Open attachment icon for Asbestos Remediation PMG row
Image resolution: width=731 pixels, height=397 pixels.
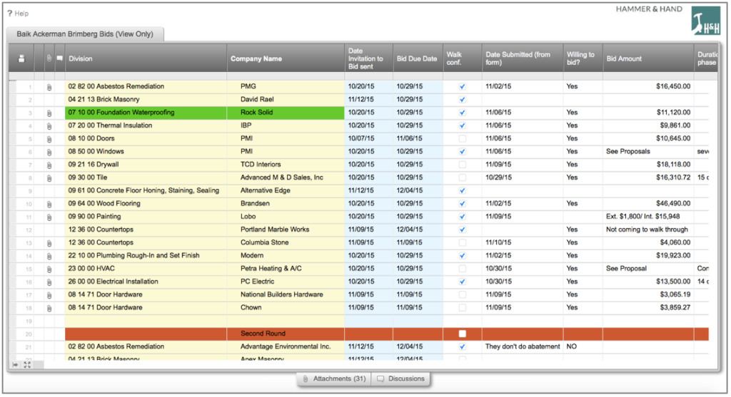[49, 86]
